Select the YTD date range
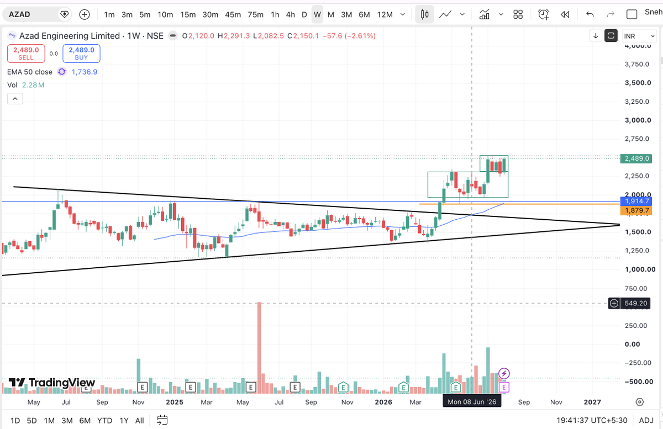Viewport: 663px width, 429px height. coord(104,421)
